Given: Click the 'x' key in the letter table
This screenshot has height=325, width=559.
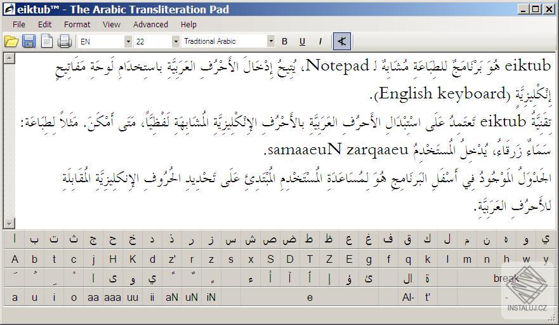Looking at the screenshot, I should click(251, 259).
